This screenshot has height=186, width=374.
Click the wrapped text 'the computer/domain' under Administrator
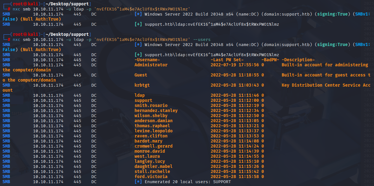pyautogui.click(x=27, y=70)
